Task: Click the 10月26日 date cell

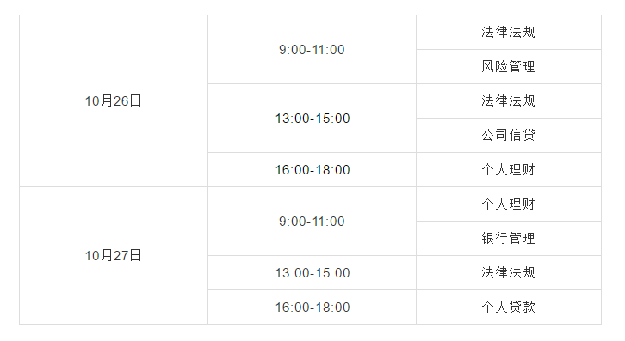Action: tap(114, 101)
